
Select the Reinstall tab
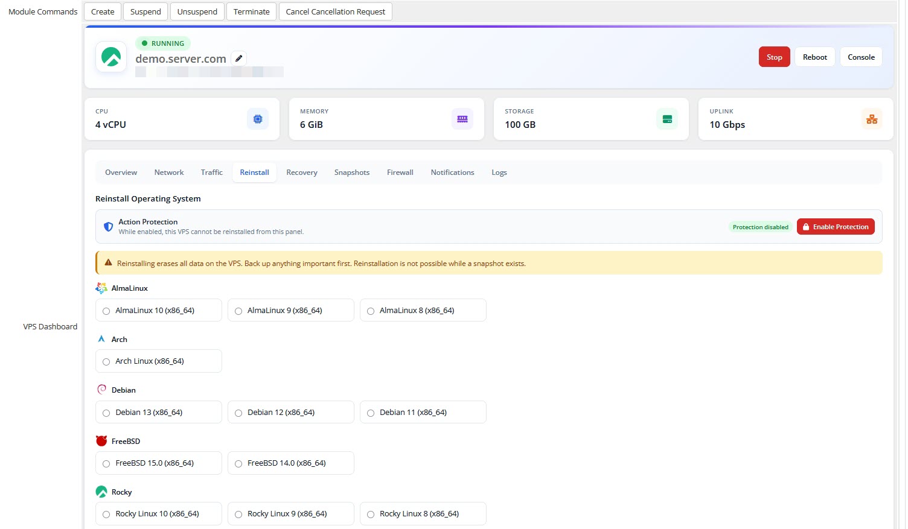[254, 173]
